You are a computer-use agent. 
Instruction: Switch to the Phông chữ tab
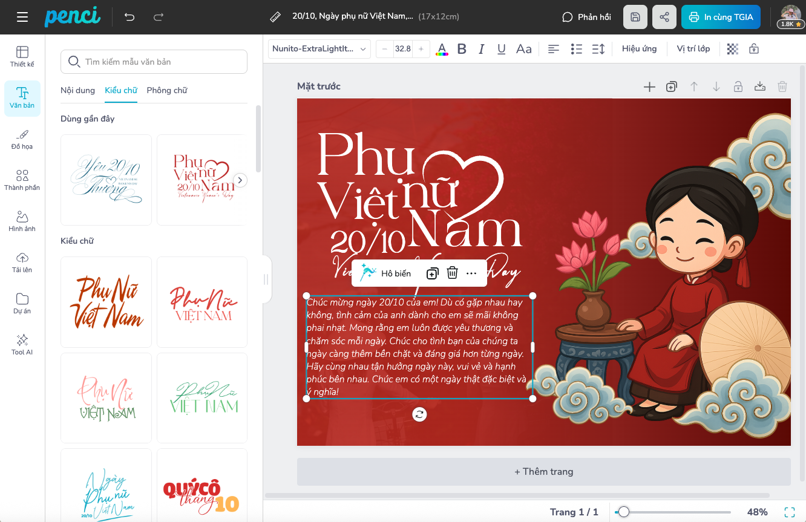[x=166, y=90]
